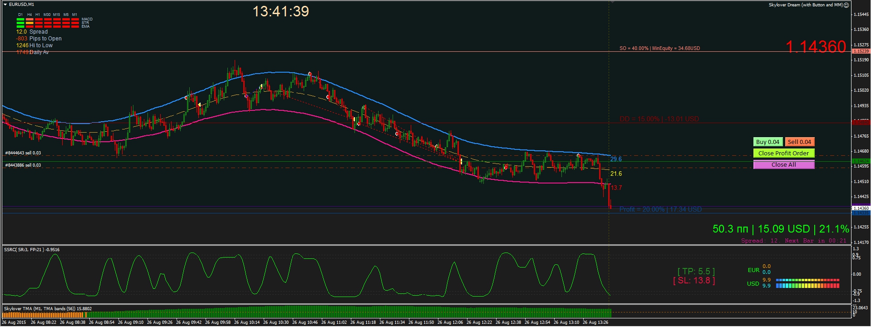Click the H1 timeframe label in signal panel
Viewport: 871px width, 327px height.
[x=38, y=15]
